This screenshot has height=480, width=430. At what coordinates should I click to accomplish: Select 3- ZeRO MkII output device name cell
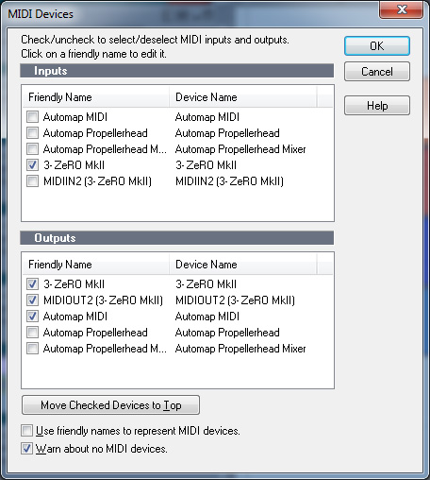tap(206, 284)
